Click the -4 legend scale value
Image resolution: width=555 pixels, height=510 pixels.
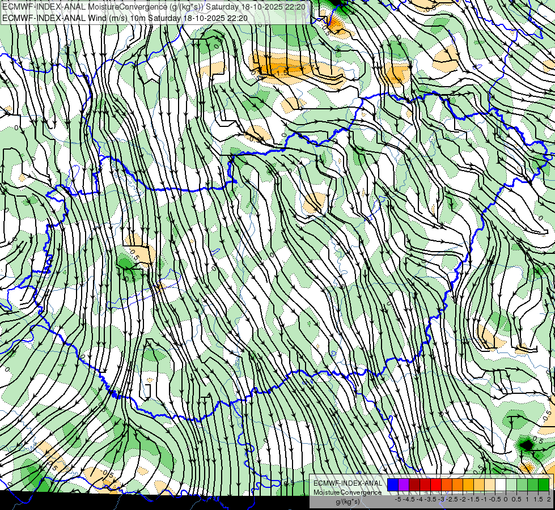(420, 499)
